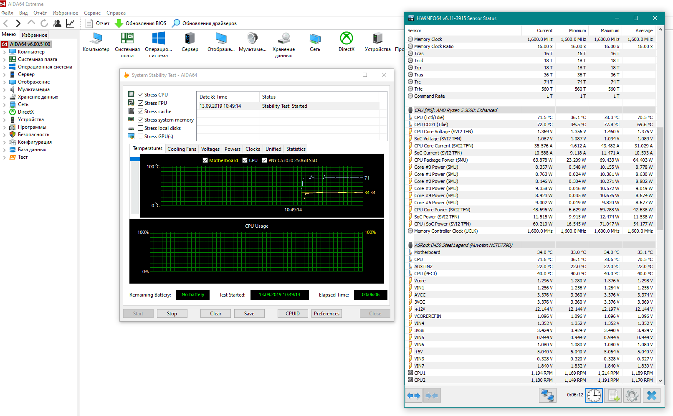Open HWiNFO sensor settings gear icon
Screen dimensions: 673x416
(x=632, y=395)
